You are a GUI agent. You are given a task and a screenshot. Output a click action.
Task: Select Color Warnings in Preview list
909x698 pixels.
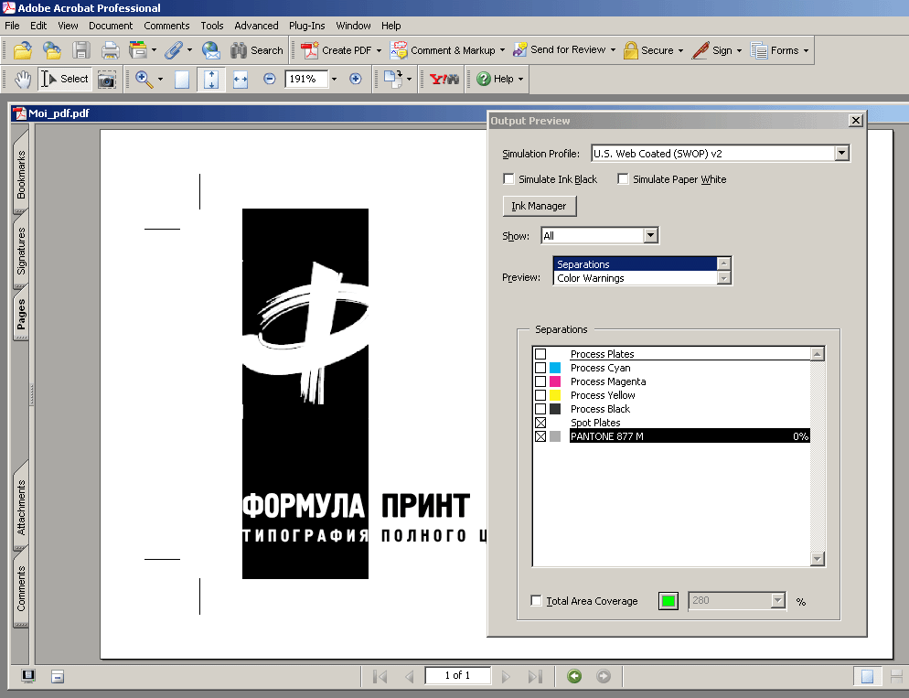pyautogui.click(x=636, y=278)
